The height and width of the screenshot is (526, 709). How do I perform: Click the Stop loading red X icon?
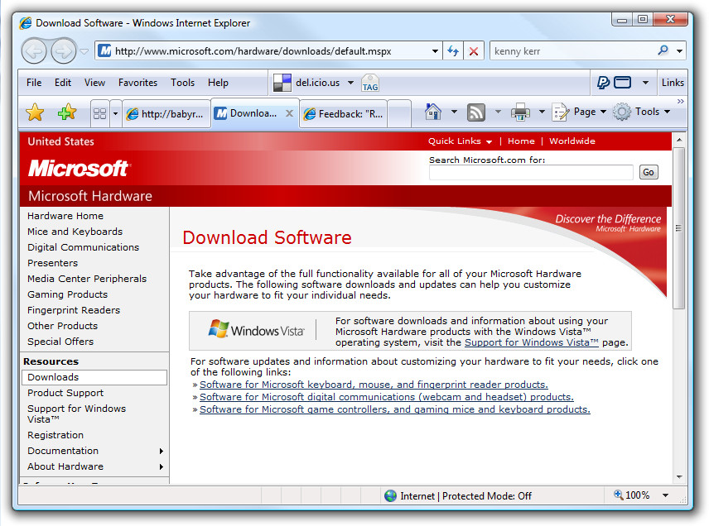click(474, 51)
